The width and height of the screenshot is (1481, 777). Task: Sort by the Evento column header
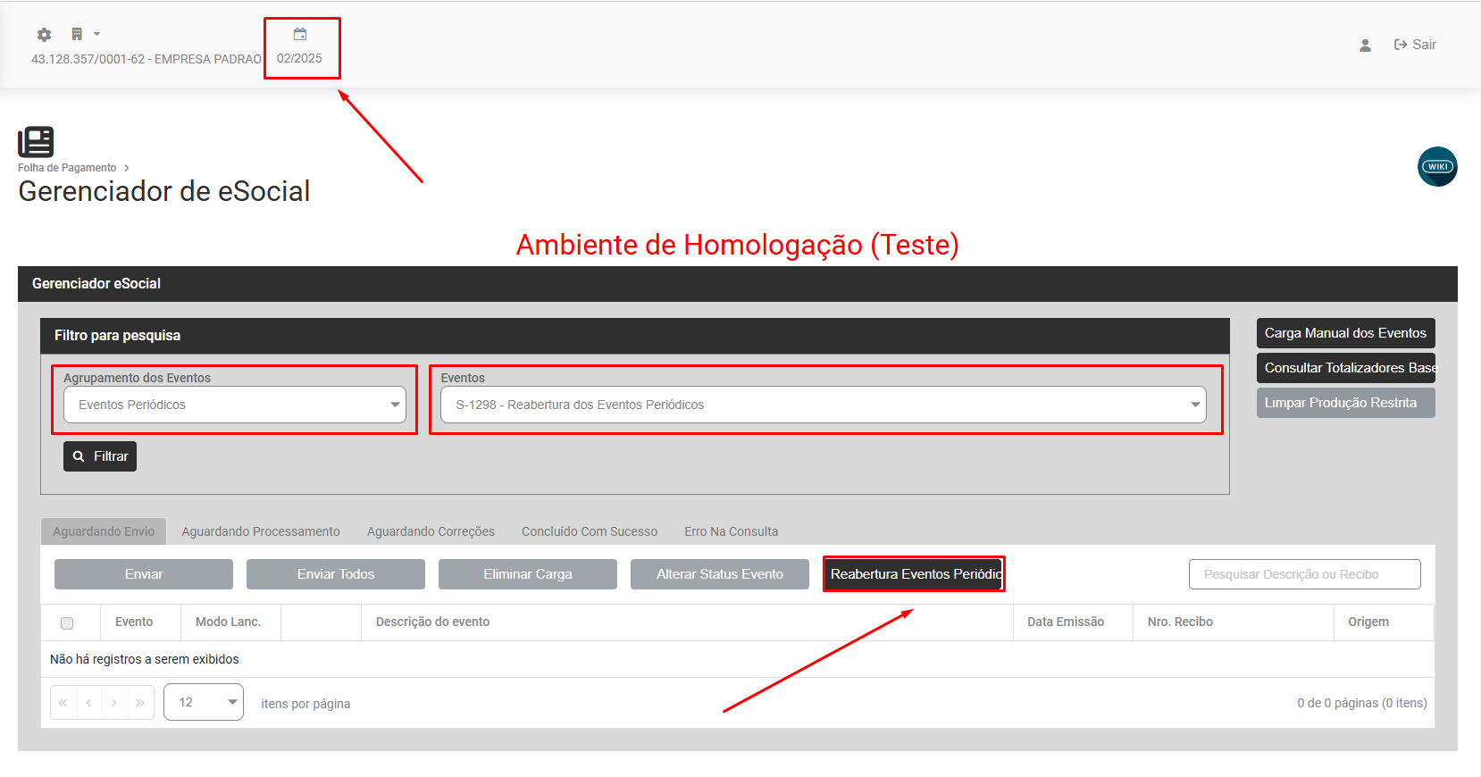(134, 622)
